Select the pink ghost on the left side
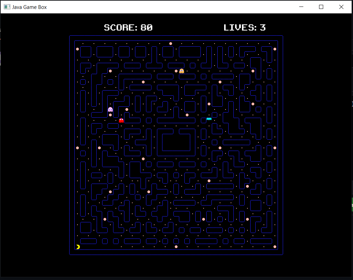353x280 pixels. (110, 110)
